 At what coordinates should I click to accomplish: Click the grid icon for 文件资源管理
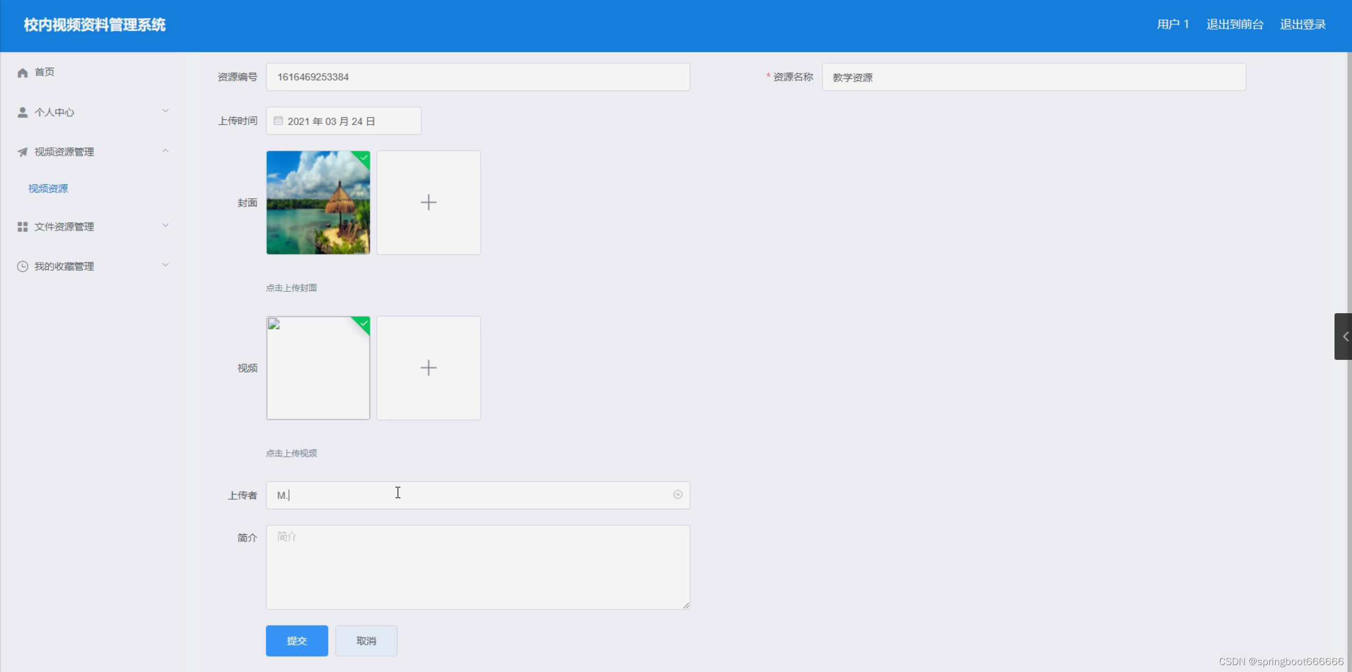tap(22, 227)
